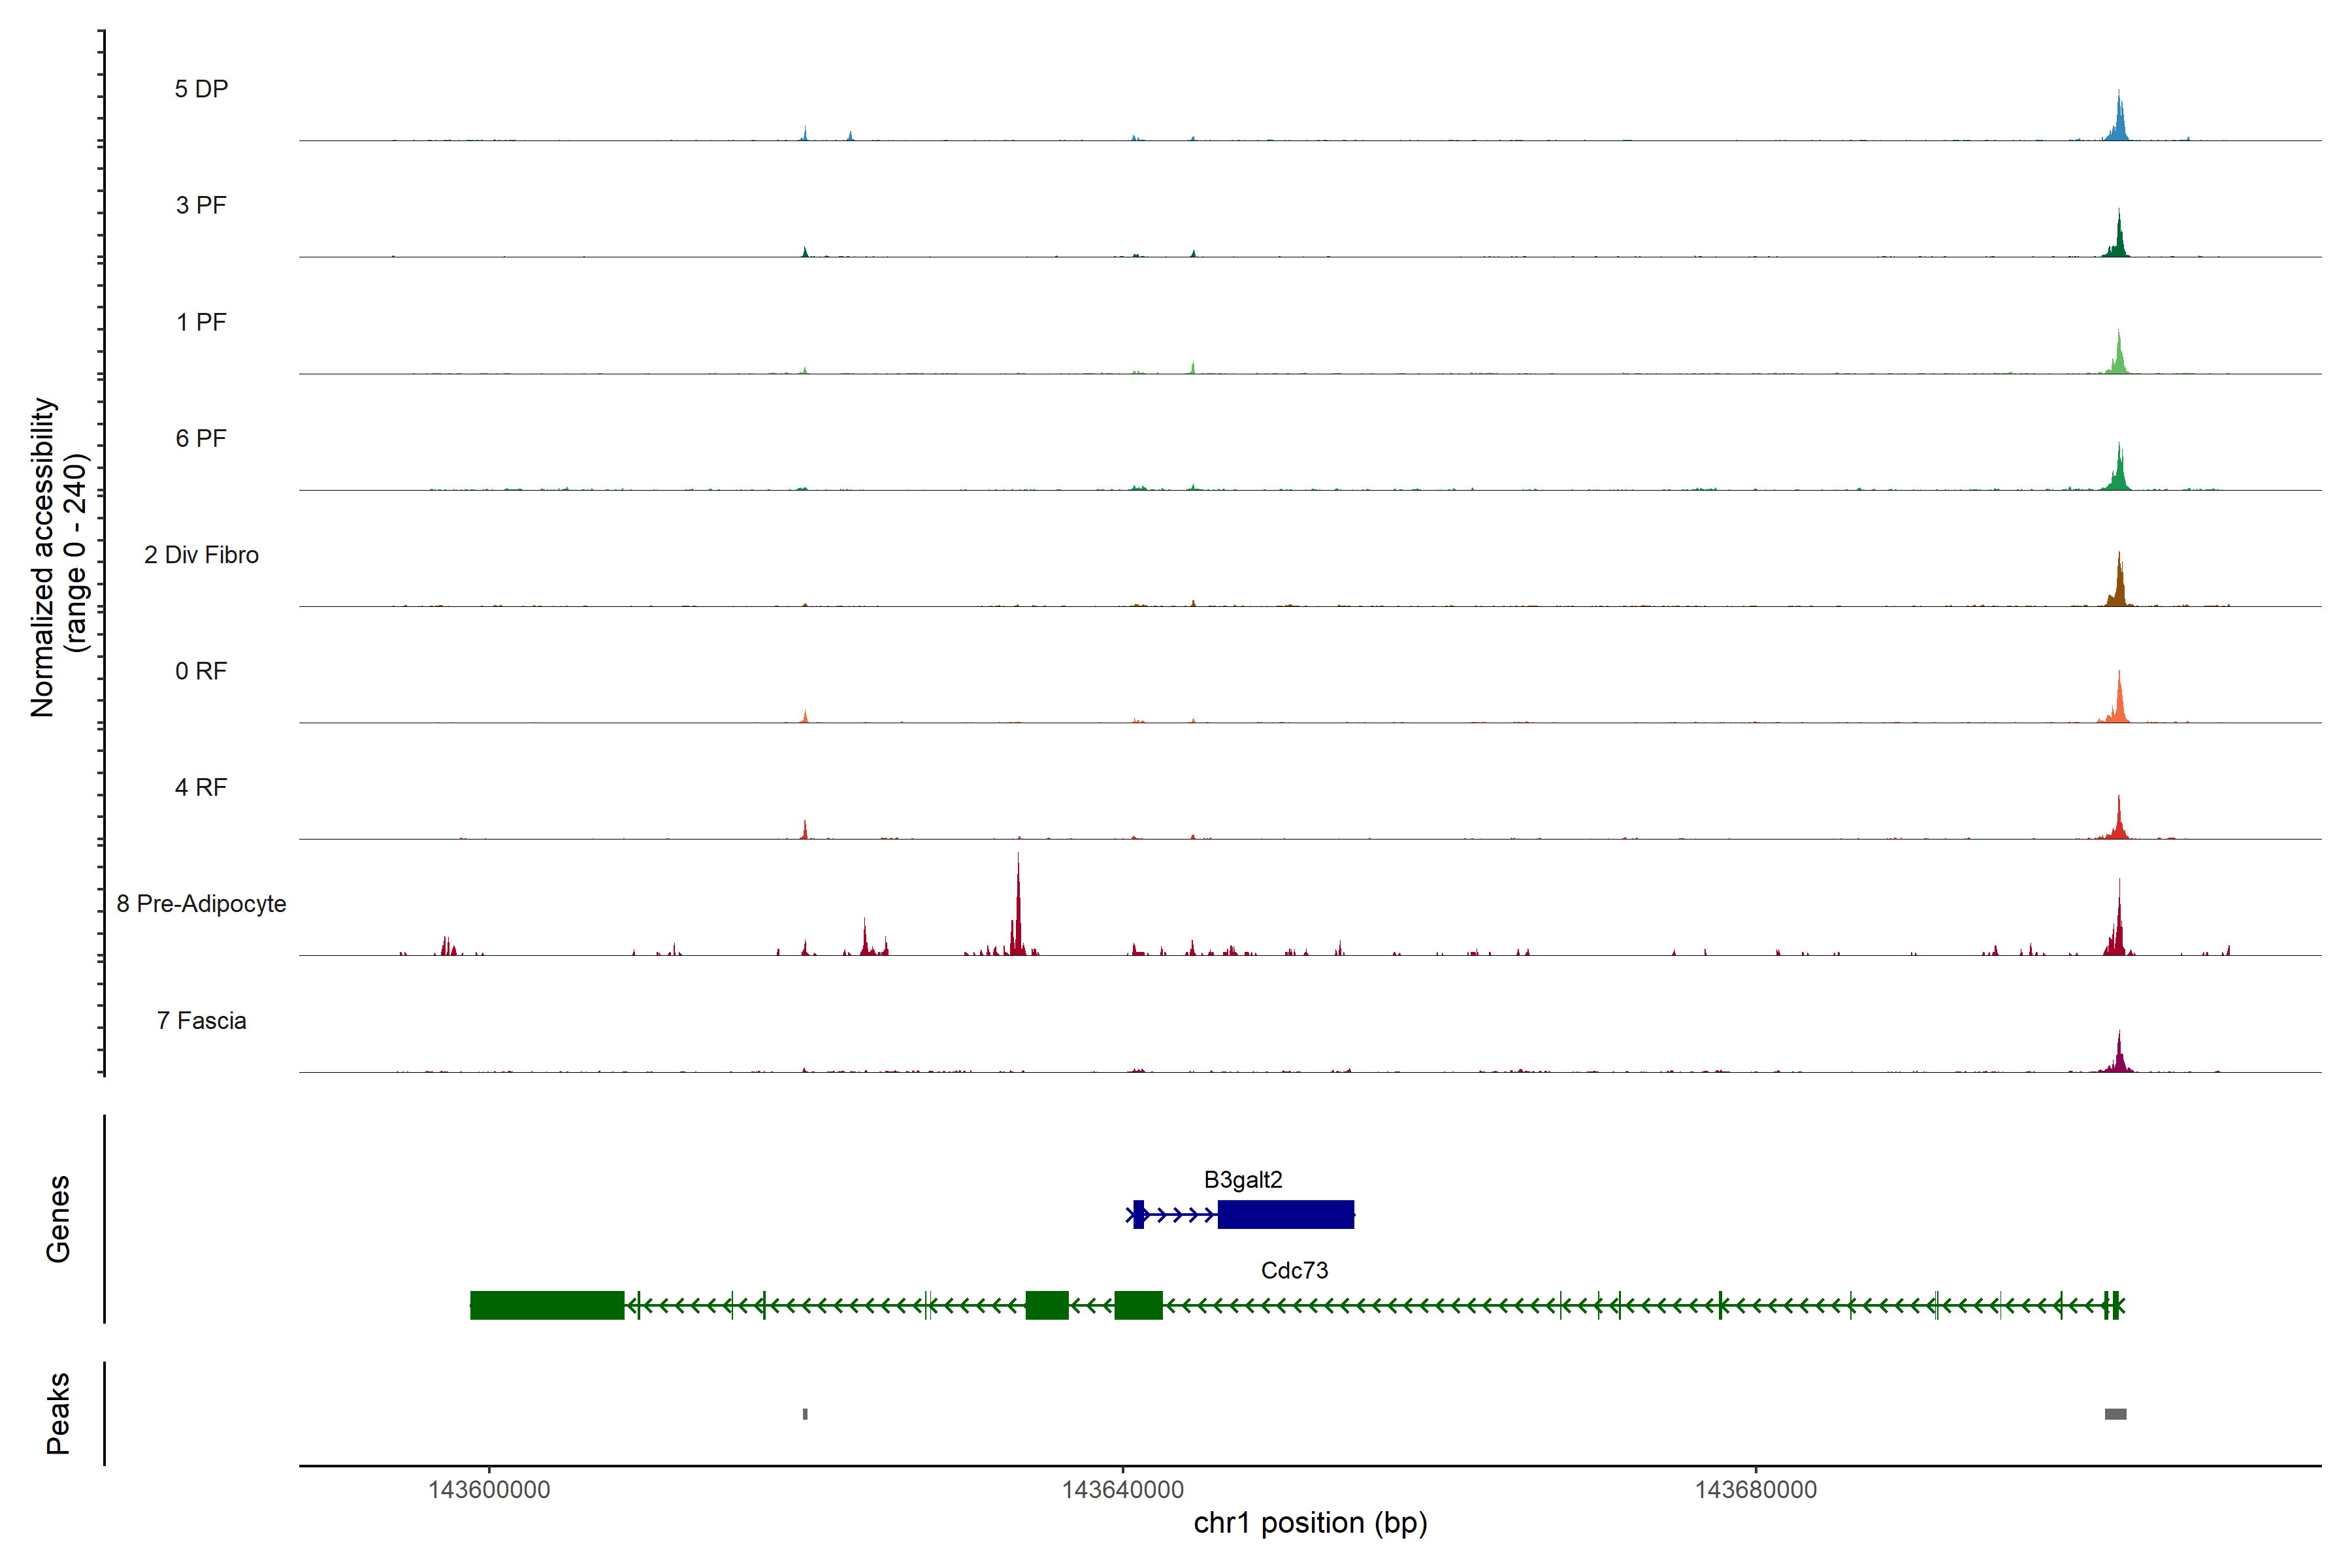Click the 143640000 axis tick label
The height and width of the screenshot is (1568, 2352).
click(x=1122, y=1490)
